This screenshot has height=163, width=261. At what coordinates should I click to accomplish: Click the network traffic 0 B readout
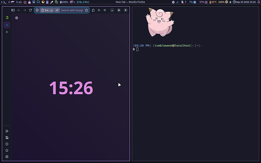click(x=83, y=2)
